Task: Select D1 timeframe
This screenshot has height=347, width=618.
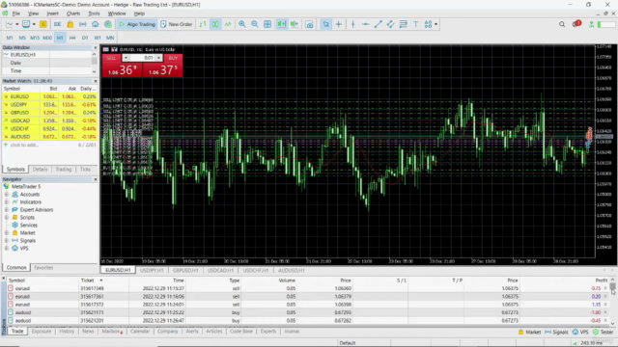Action: (85, 38)
